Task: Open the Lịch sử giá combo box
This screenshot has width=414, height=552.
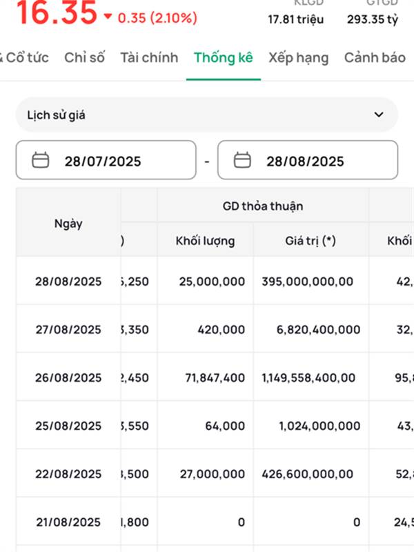Action: click(206, 115)
